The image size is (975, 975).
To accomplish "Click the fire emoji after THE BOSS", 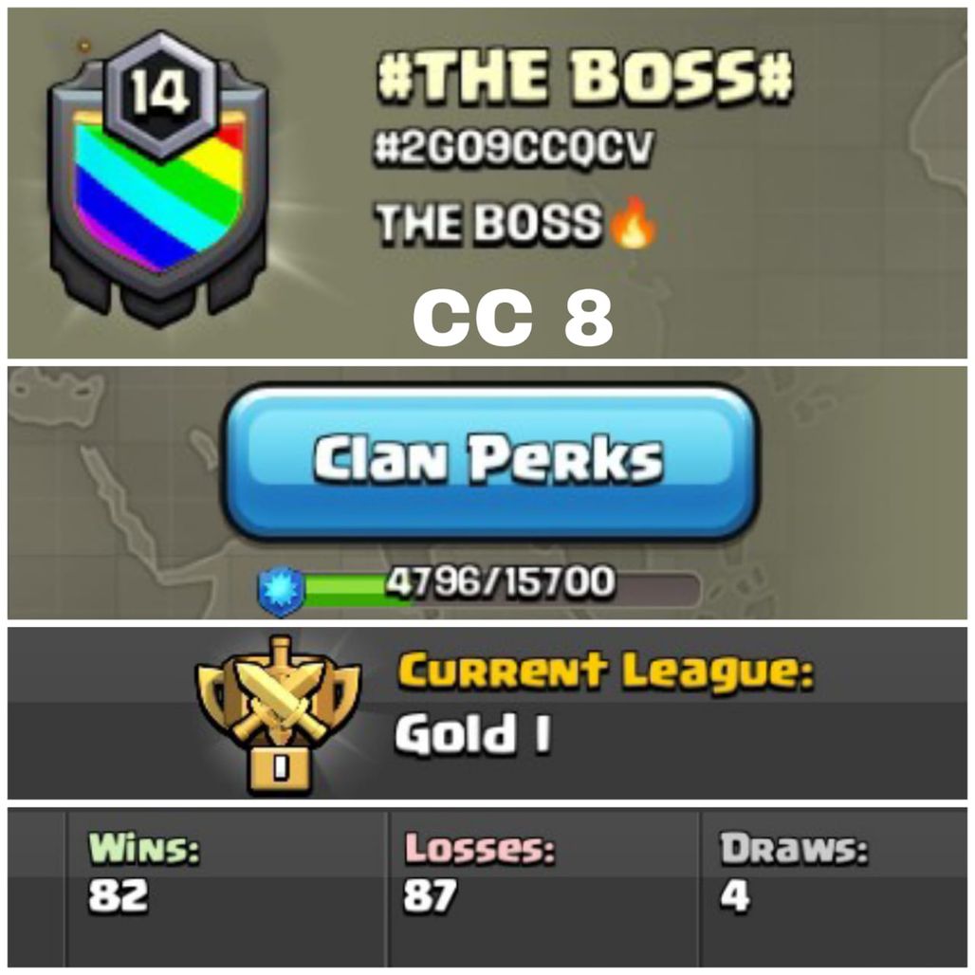I will [633, 222].
